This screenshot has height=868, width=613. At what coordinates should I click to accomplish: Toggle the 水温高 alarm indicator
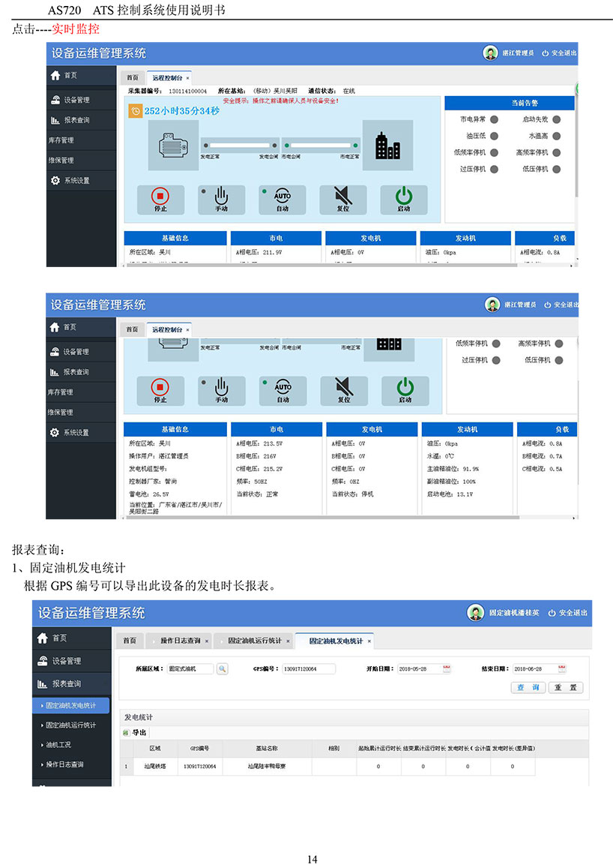pos(557,136)
